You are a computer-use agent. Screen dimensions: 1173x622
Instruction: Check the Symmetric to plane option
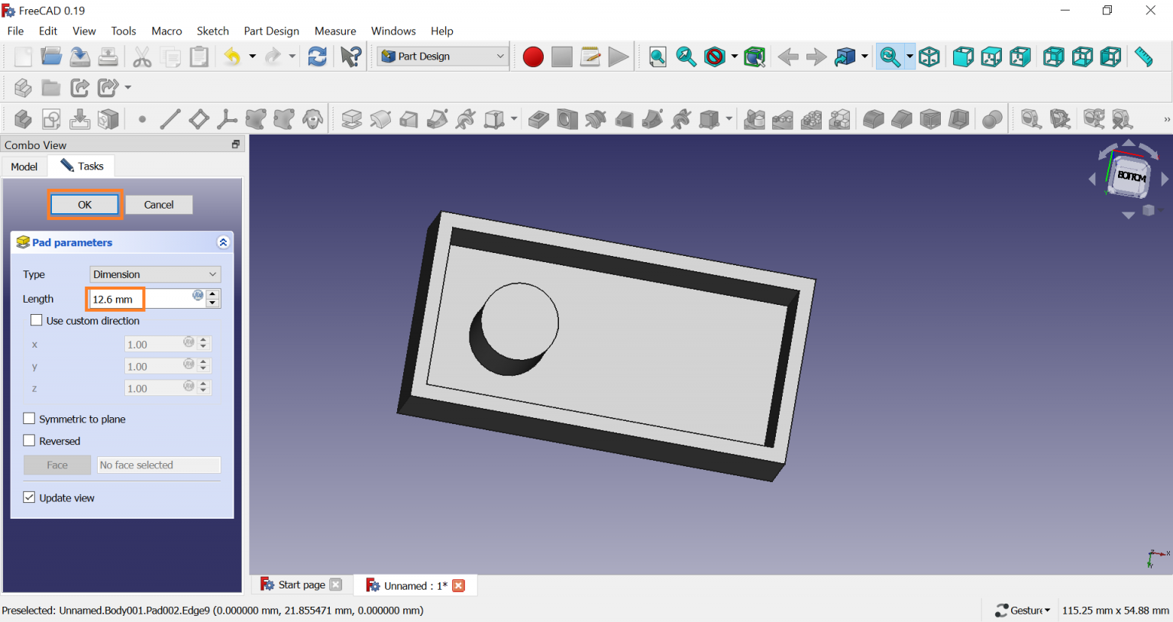[x=30, y=419]
